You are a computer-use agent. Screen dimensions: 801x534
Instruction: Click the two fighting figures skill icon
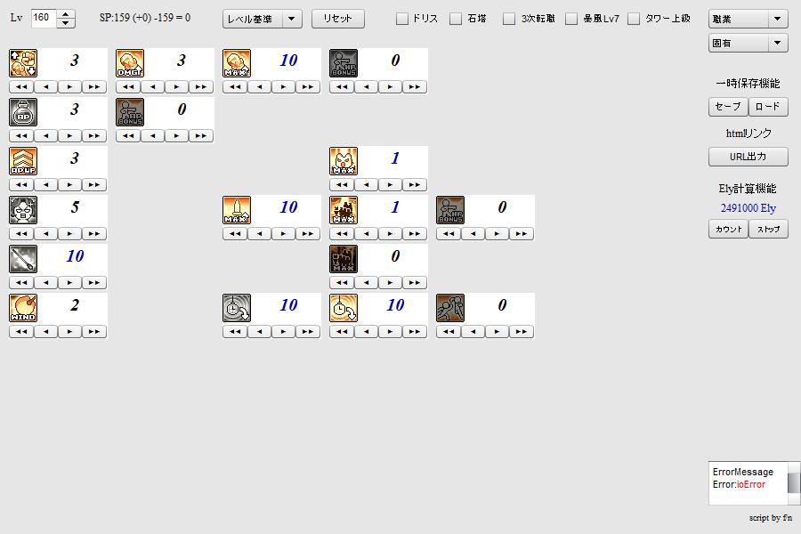coord(450,308)
